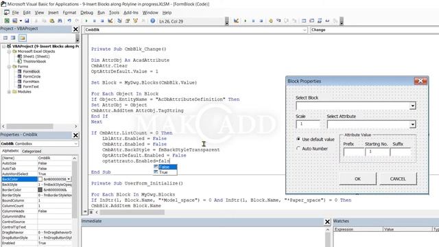Open the Object Browser toolbar icon

pyautogui.click(x=136, y=21)
